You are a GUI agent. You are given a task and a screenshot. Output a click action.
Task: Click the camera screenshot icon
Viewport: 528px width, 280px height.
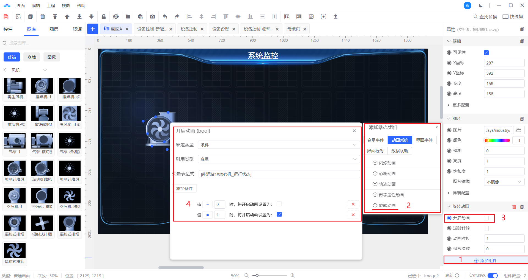(152, 16)
